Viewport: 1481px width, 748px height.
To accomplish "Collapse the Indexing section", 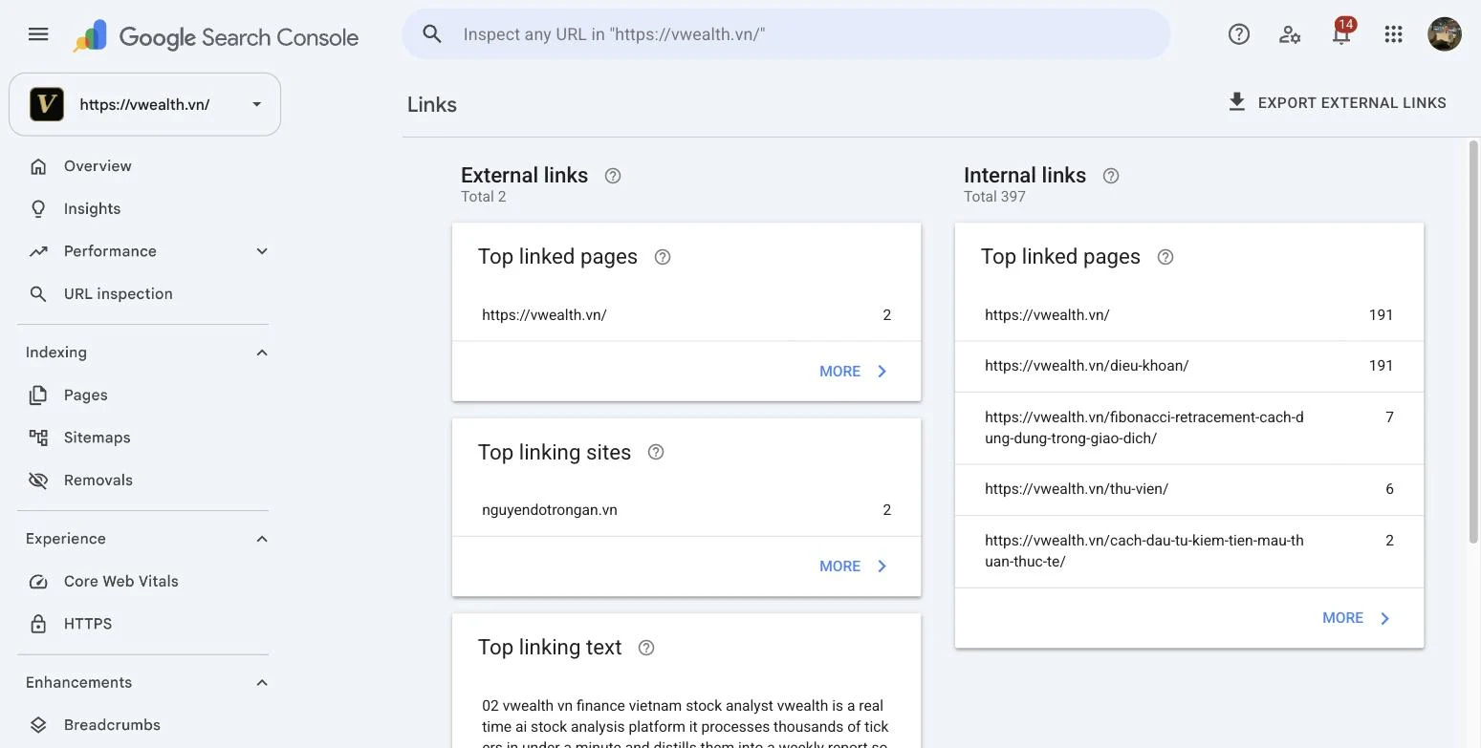I will 262,353.
